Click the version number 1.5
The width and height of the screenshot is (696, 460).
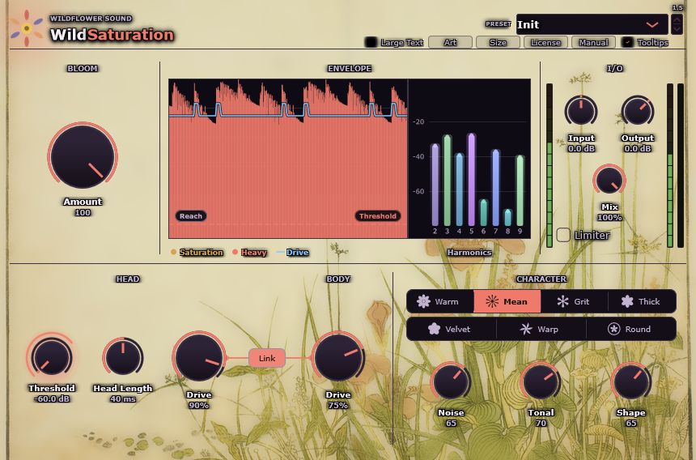677,7
